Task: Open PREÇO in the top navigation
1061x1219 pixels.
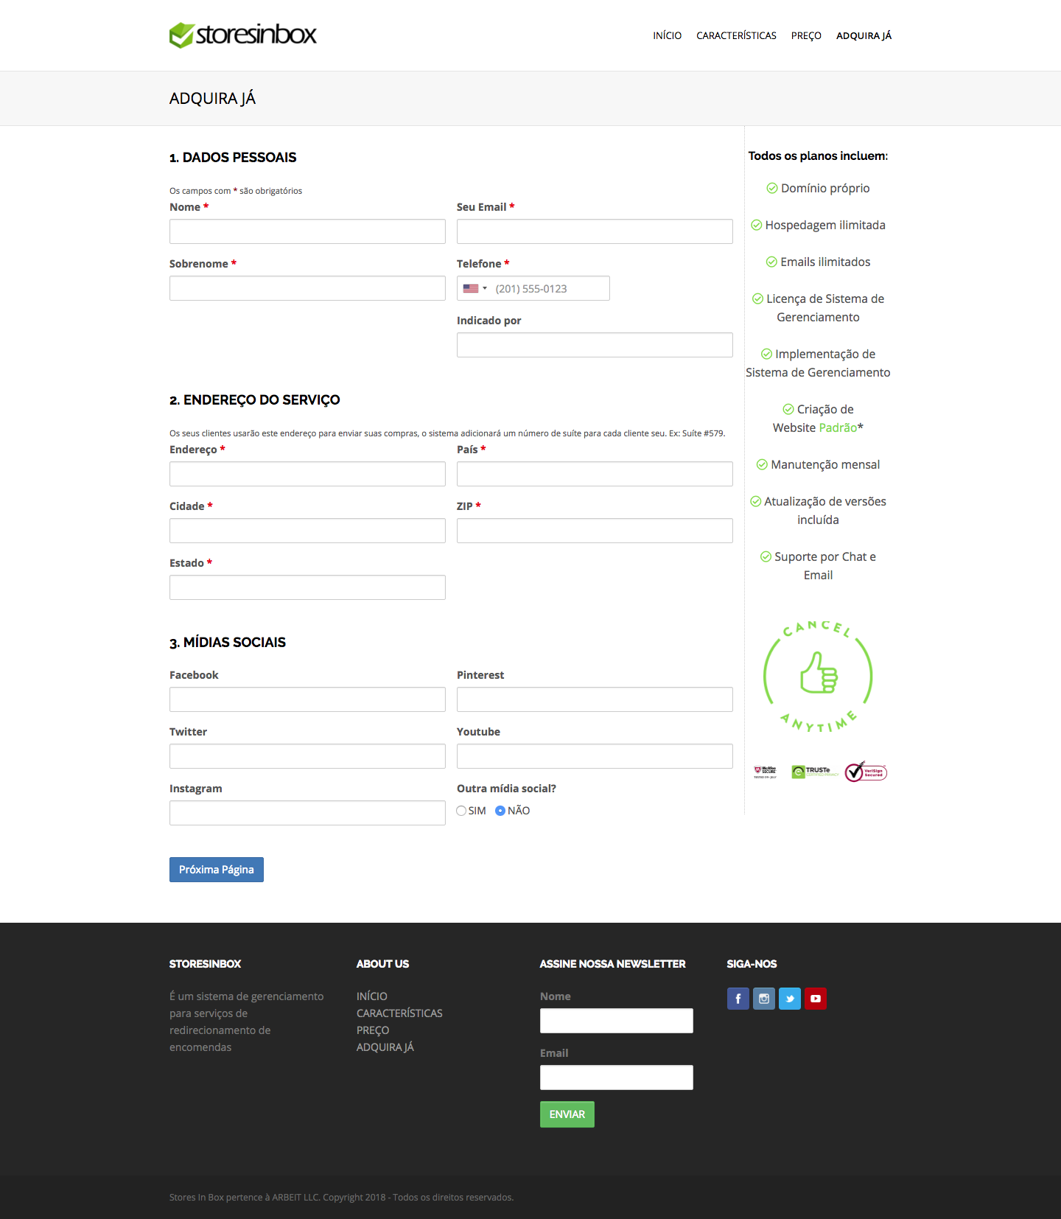Action: point(806,35)
